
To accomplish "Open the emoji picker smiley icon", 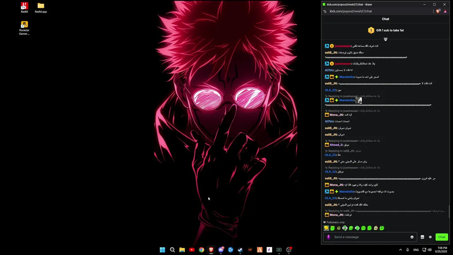I will pyautogui.click(x=412, y=237).
